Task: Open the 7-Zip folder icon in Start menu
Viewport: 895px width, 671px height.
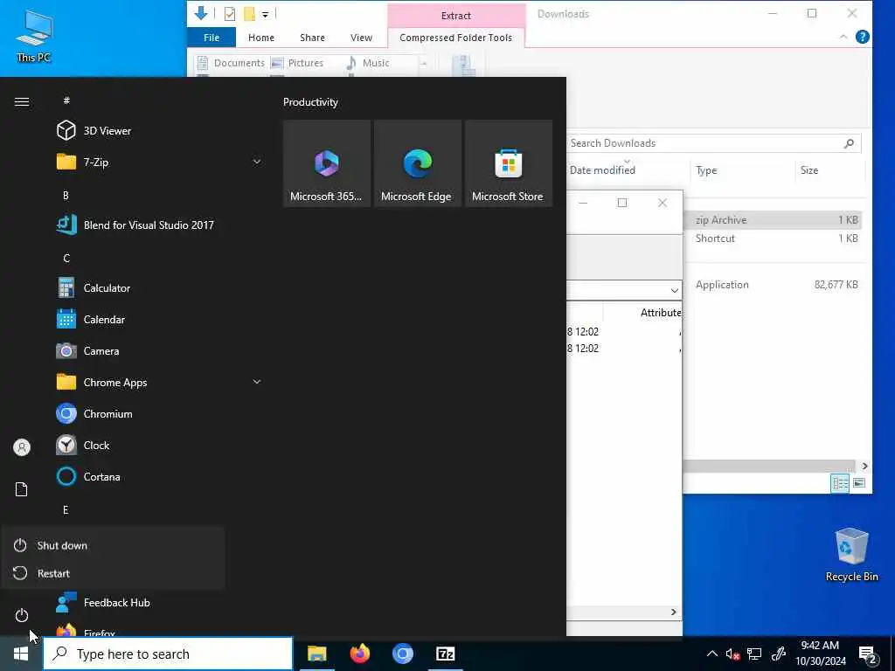Action: (66, 162)
